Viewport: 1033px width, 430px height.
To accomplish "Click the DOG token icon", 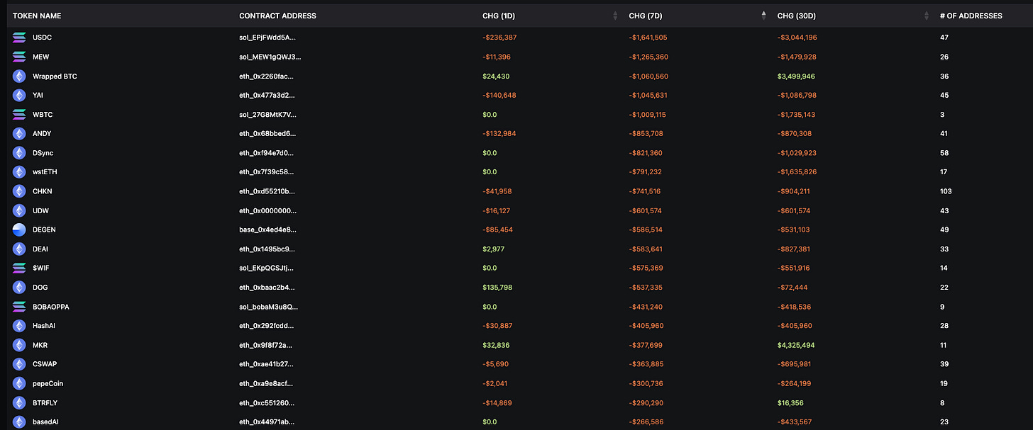I will tap(19, 287).
